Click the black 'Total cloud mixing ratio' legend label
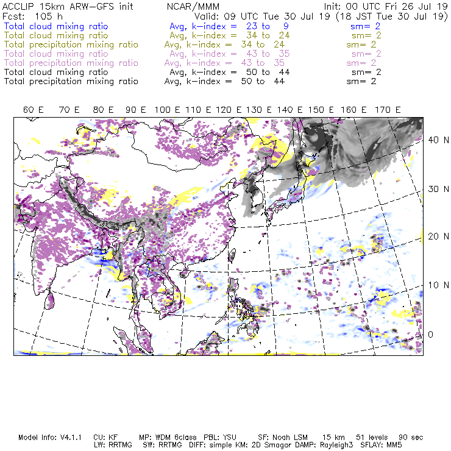Viewport: 451px width, 451px height. pos(56,72)
